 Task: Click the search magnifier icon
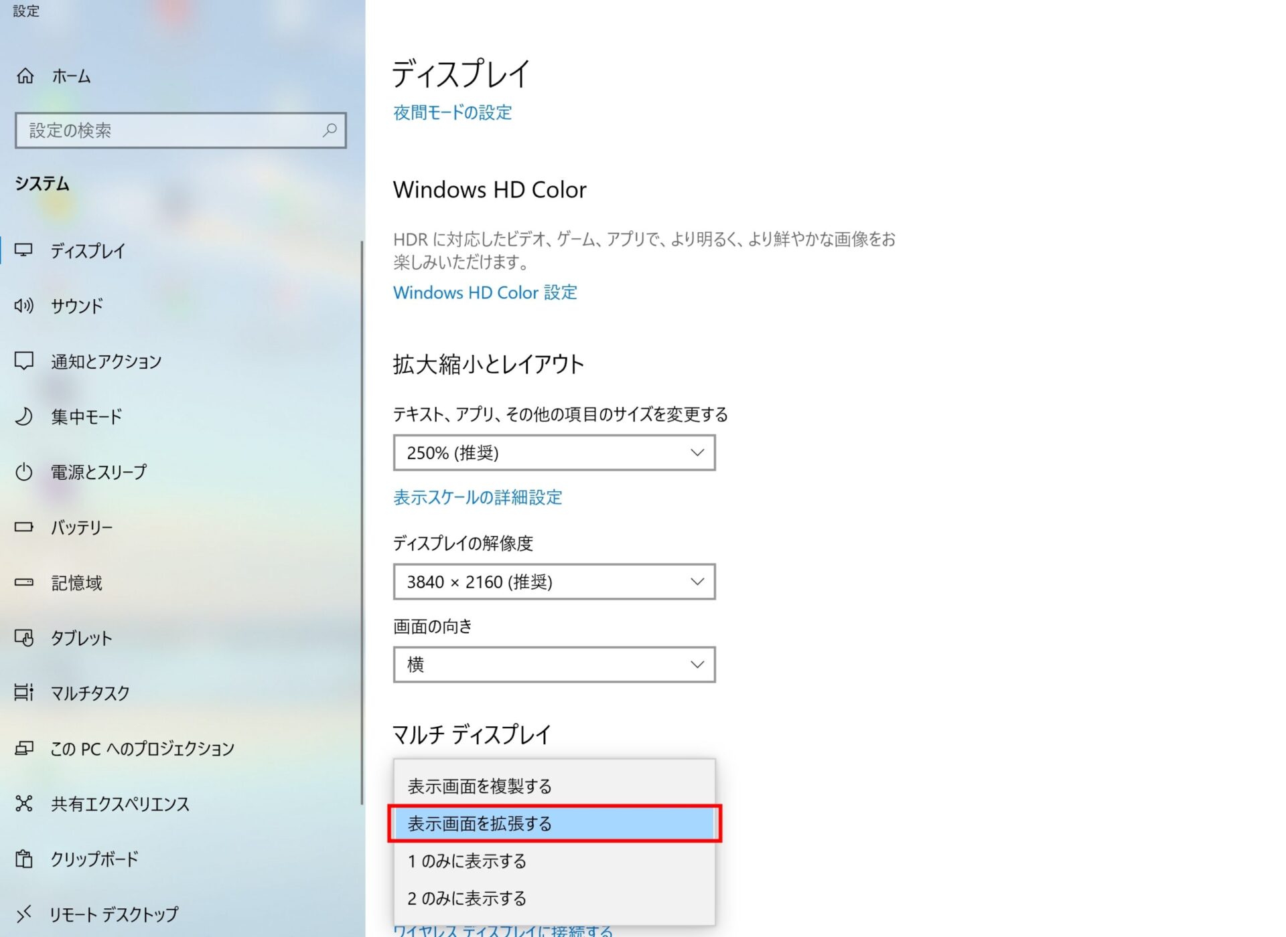[x=330, y=130]
